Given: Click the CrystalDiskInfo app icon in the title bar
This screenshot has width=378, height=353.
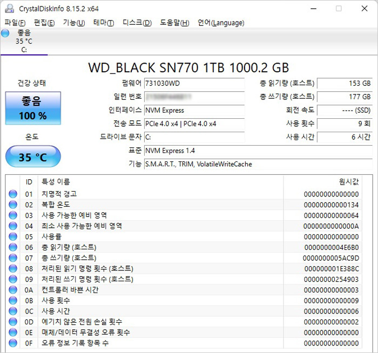Looking at the screenshot, I should 10,9.
